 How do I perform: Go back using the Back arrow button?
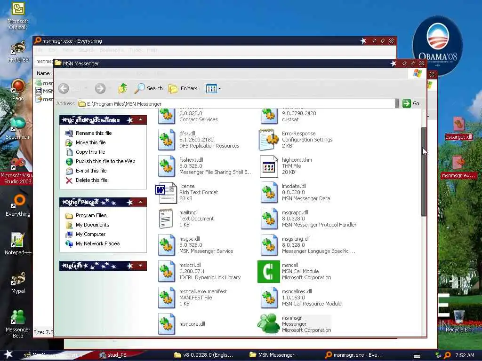64,88
